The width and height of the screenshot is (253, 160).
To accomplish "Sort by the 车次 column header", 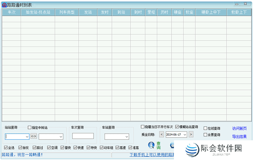I will (11, 12).
